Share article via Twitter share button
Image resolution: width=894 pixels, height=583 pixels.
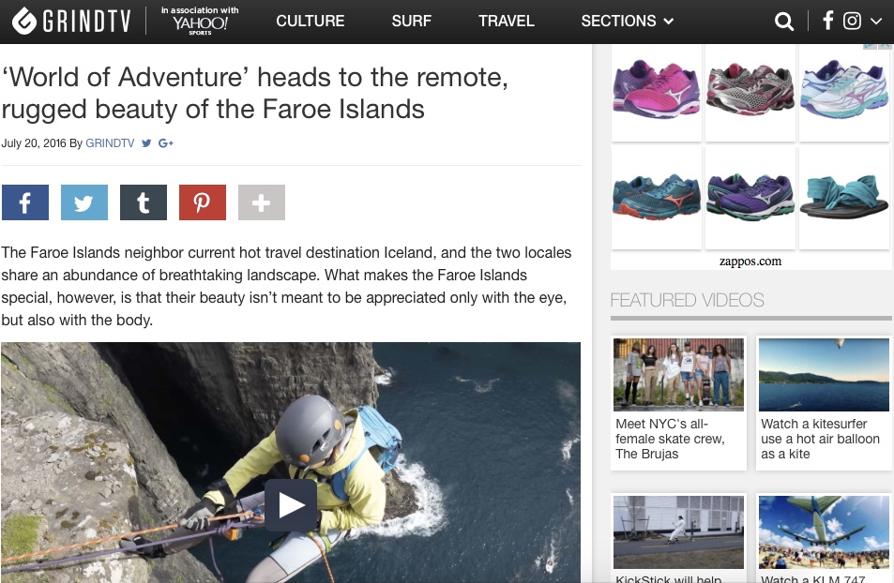coord(84,202)
